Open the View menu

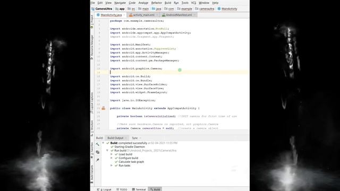[108, 3]
